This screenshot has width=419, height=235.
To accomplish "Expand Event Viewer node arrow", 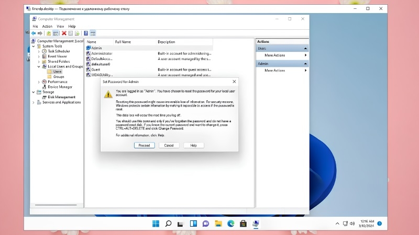I will 39,56.
